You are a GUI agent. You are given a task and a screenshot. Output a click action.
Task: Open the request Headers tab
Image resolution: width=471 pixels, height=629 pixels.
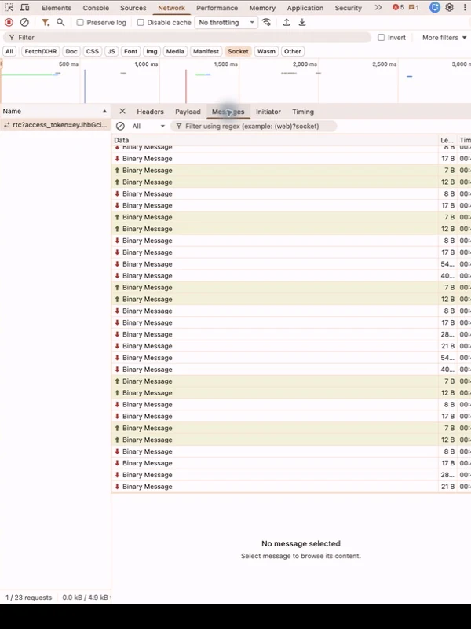[x=150, y=112]
